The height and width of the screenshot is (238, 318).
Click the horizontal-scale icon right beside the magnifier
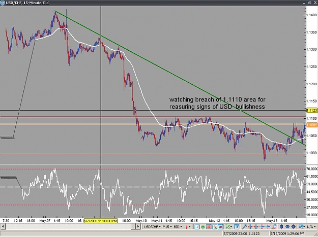(250, 227)
